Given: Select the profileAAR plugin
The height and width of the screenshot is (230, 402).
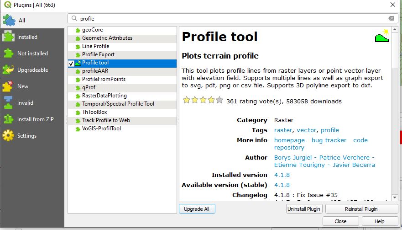Looking at the screenshot, I should coord(122,71).
